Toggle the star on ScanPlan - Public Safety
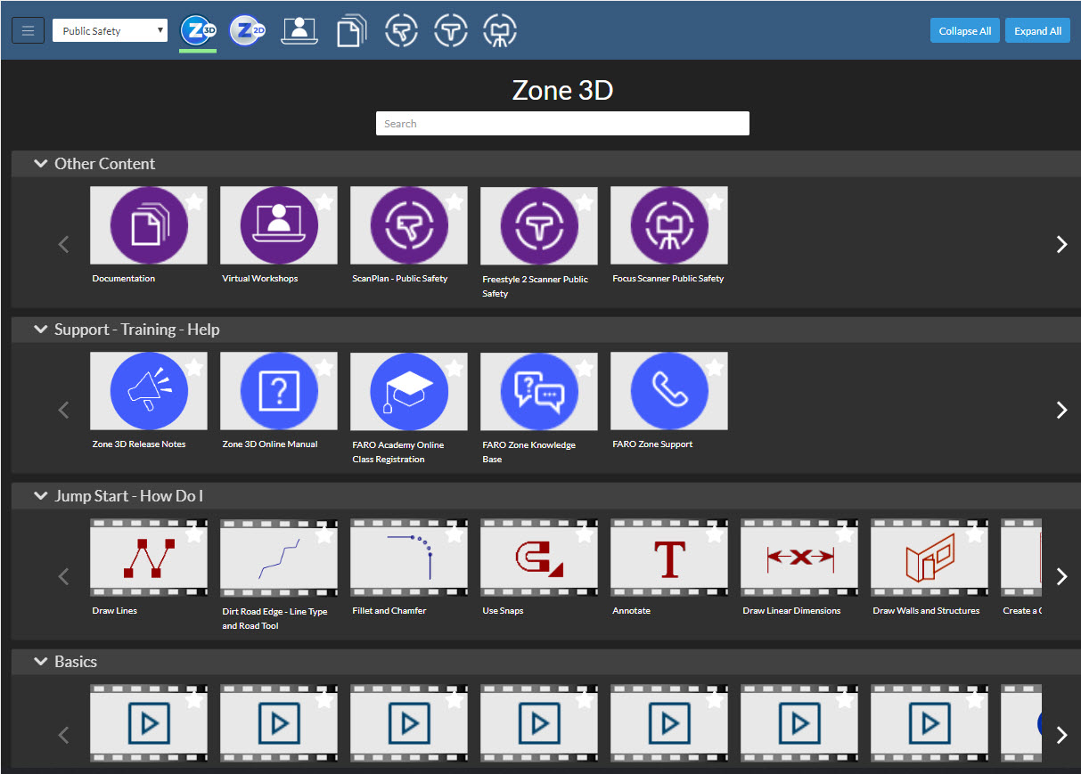Screen dimensions: 1081x774 (455, 201)
